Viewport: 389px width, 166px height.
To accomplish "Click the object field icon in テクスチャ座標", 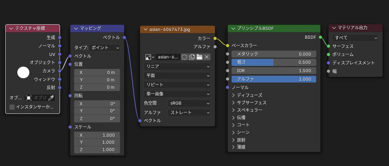I will pyautogui.click(x=29, y=98).
